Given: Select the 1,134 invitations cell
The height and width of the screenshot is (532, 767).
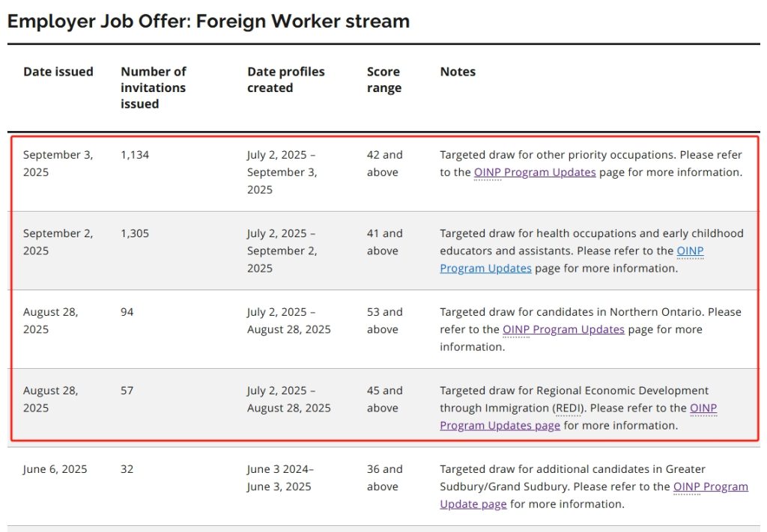Looking at the screenshot, I should pyautogui.click(x=135, y=155).
